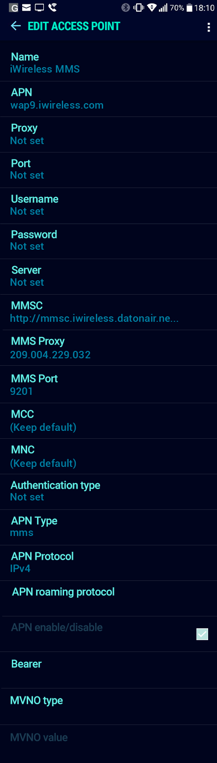Image resolution: width=217 pixels, height=763 pixels.
Task: Tap the mail notification icon
Action: coord(27,7)
